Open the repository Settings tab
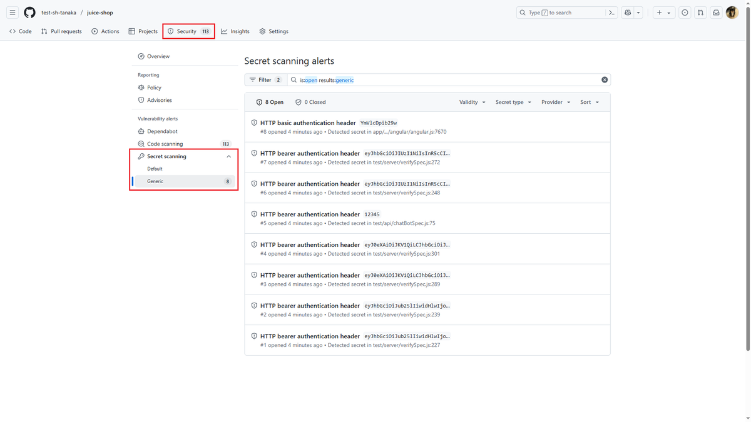751x422 pixels. [x=274, y=31]
